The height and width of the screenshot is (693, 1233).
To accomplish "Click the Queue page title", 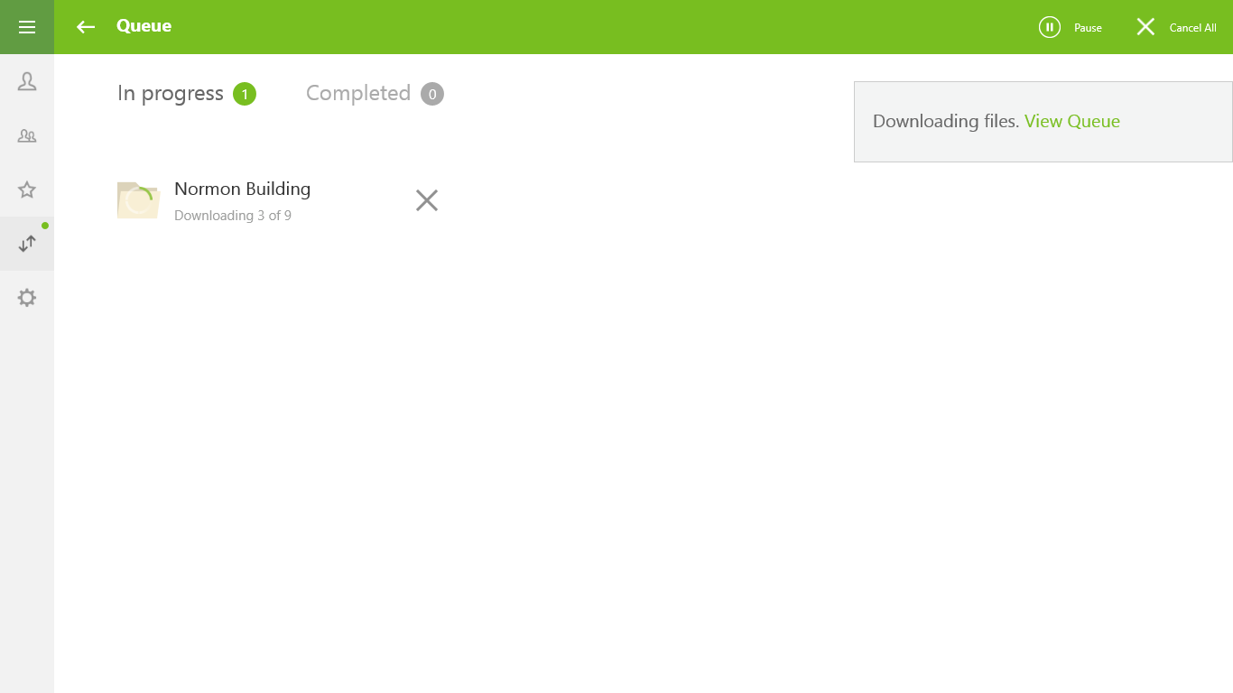I will pyautogui.click(x=144, y=26).
